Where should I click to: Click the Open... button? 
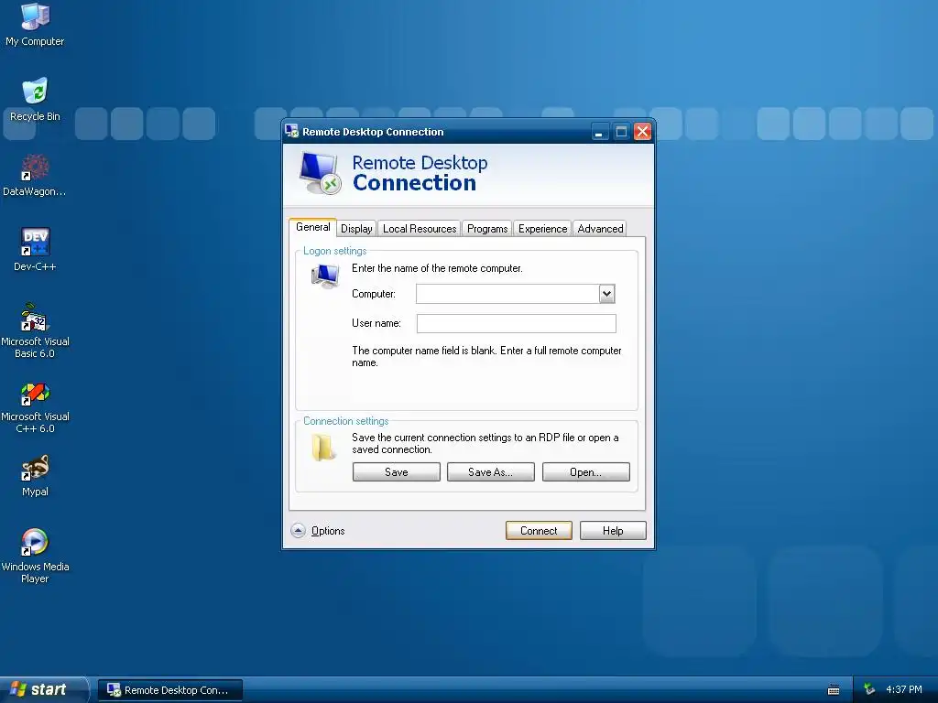[585, 472]
